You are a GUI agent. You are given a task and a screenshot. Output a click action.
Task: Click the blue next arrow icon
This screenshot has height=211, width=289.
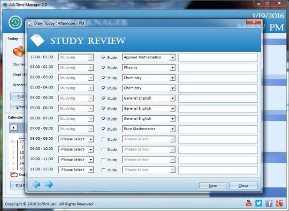[49, 184]
